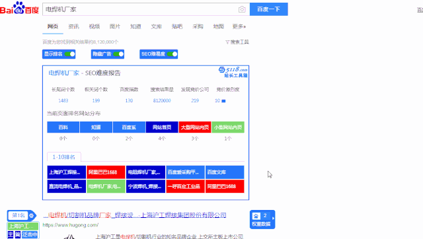Click the 一呼百应工业品 ranking tile
The image size is (423, 239).
click(x=185, y=186)
